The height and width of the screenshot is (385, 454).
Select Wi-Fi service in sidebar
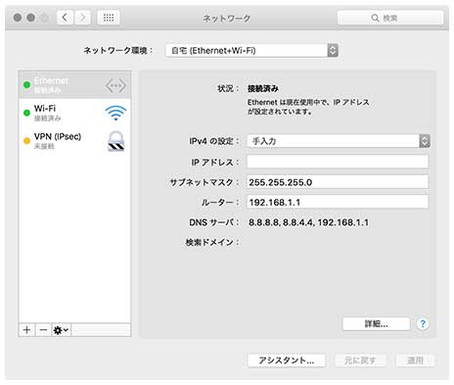[x=74, y=113]
